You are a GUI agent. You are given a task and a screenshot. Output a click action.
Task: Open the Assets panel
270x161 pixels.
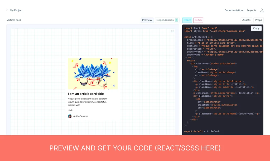pos(246,20)
